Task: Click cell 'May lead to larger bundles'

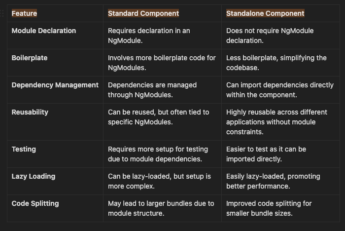Action: tap(162, 208)
